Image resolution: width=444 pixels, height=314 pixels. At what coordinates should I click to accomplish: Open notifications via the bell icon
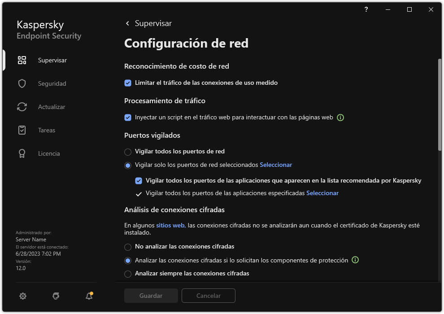click(89, 296)
